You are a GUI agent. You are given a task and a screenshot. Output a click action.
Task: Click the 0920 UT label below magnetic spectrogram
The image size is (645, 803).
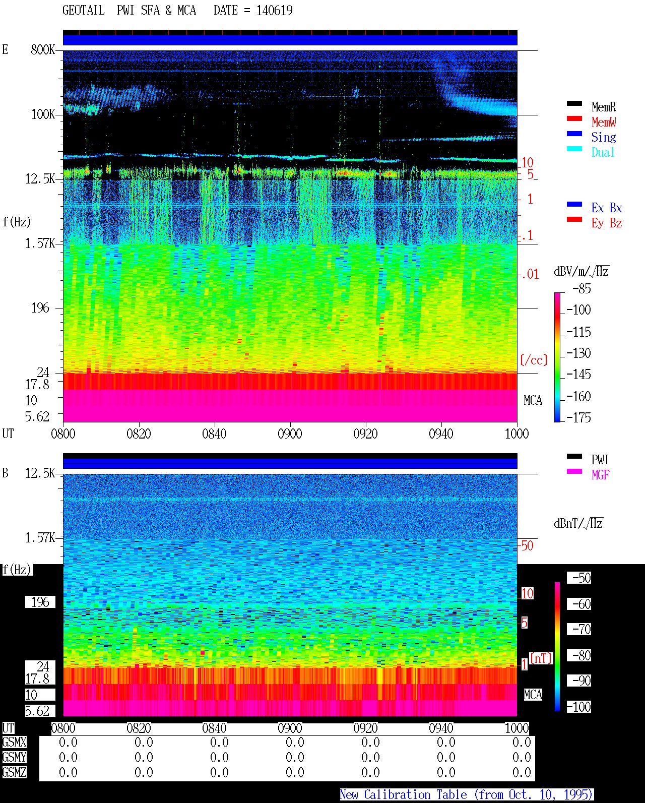click(365, 728)
